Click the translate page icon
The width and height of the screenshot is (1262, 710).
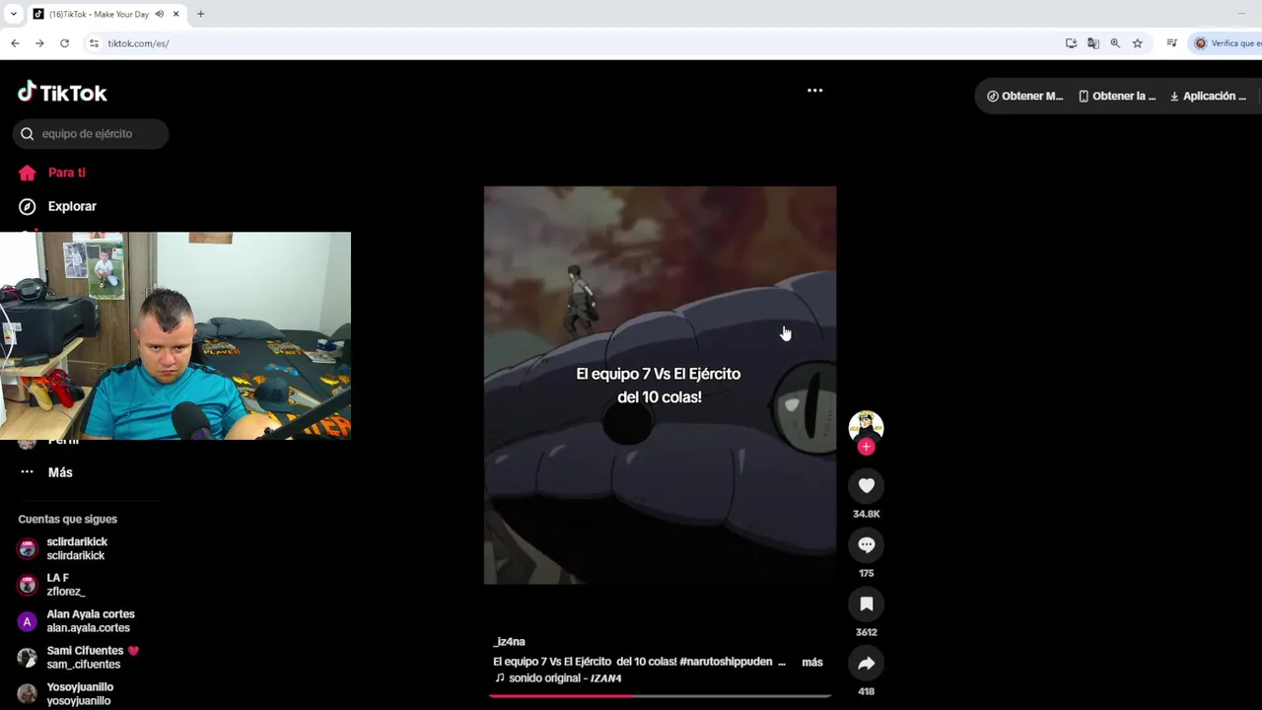(1093, 43)
